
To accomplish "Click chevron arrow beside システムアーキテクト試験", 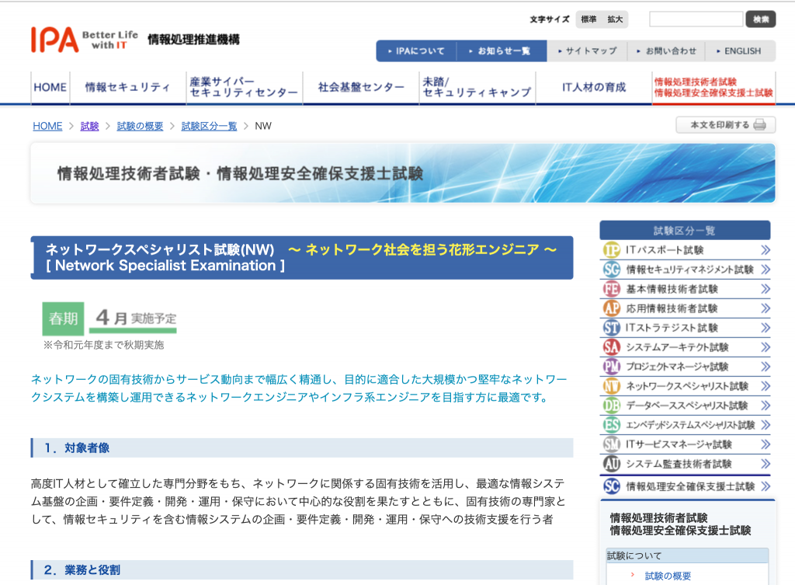I will (765, 347).
